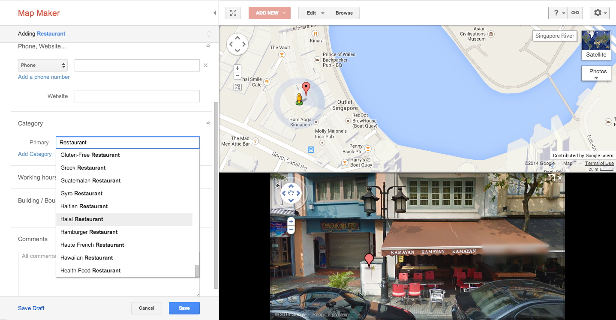The height and width of the screenshot is (320, 616).
Task: Expand the Adding Restaurant header arrows
Action: pyautogui.click(x=209, y=34)
